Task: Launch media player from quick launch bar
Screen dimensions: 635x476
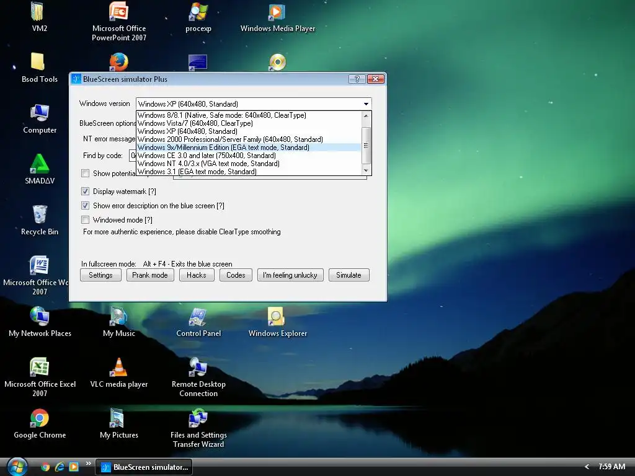Action: tap(74, 467)
